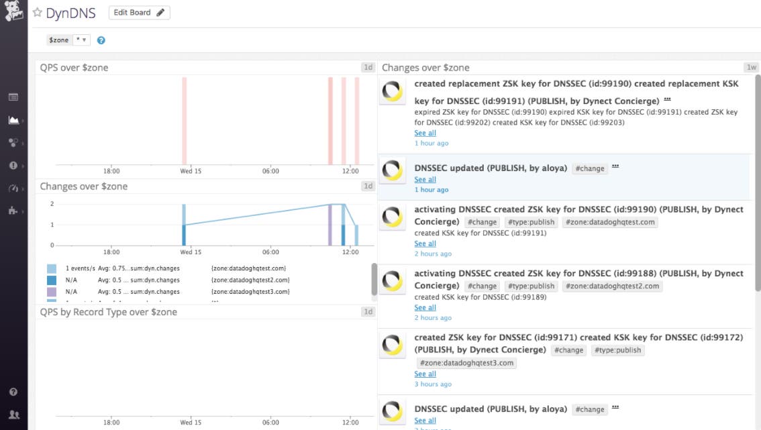Click the blue help icon next to $zone
761x430 pixels.
pos(101,40)
